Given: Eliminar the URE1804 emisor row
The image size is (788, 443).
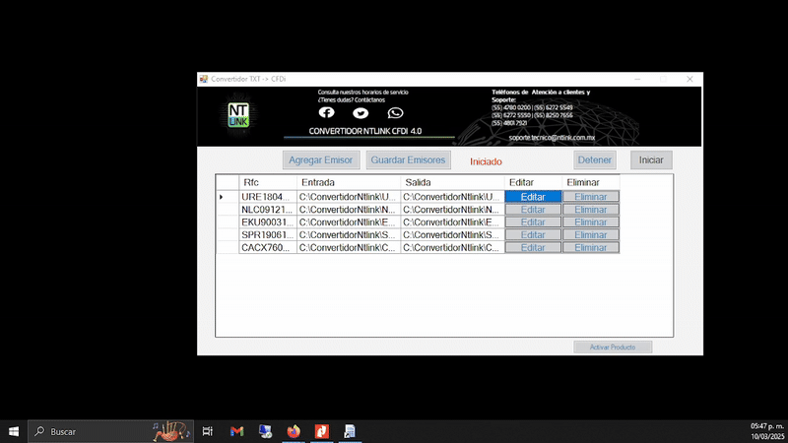Looking at the screenshot, I should (590, 197).
